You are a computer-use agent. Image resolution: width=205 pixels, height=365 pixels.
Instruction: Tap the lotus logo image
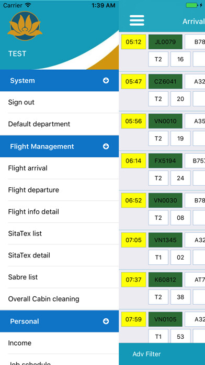click(25, 26)
